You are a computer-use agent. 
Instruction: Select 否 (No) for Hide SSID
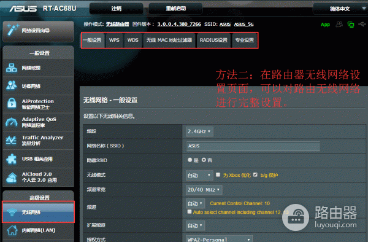pos(204,160)
